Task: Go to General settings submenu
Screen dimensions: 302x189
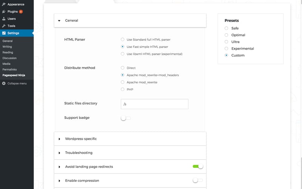Action: click(x=8, y=41)
